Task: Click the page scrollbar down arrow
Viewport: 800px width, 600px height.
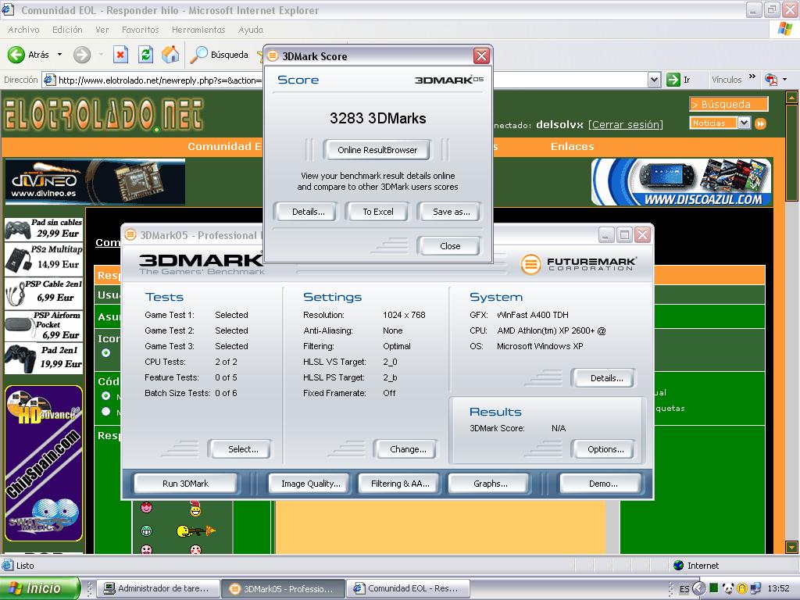Action: click(x=791, y=548)
